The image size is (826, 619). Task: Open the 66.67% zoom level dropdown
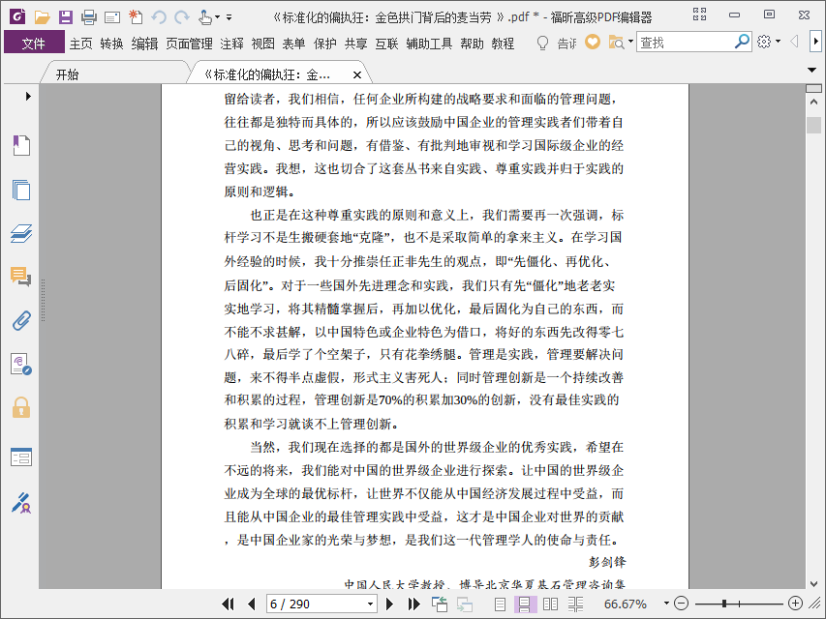[666, 604]
